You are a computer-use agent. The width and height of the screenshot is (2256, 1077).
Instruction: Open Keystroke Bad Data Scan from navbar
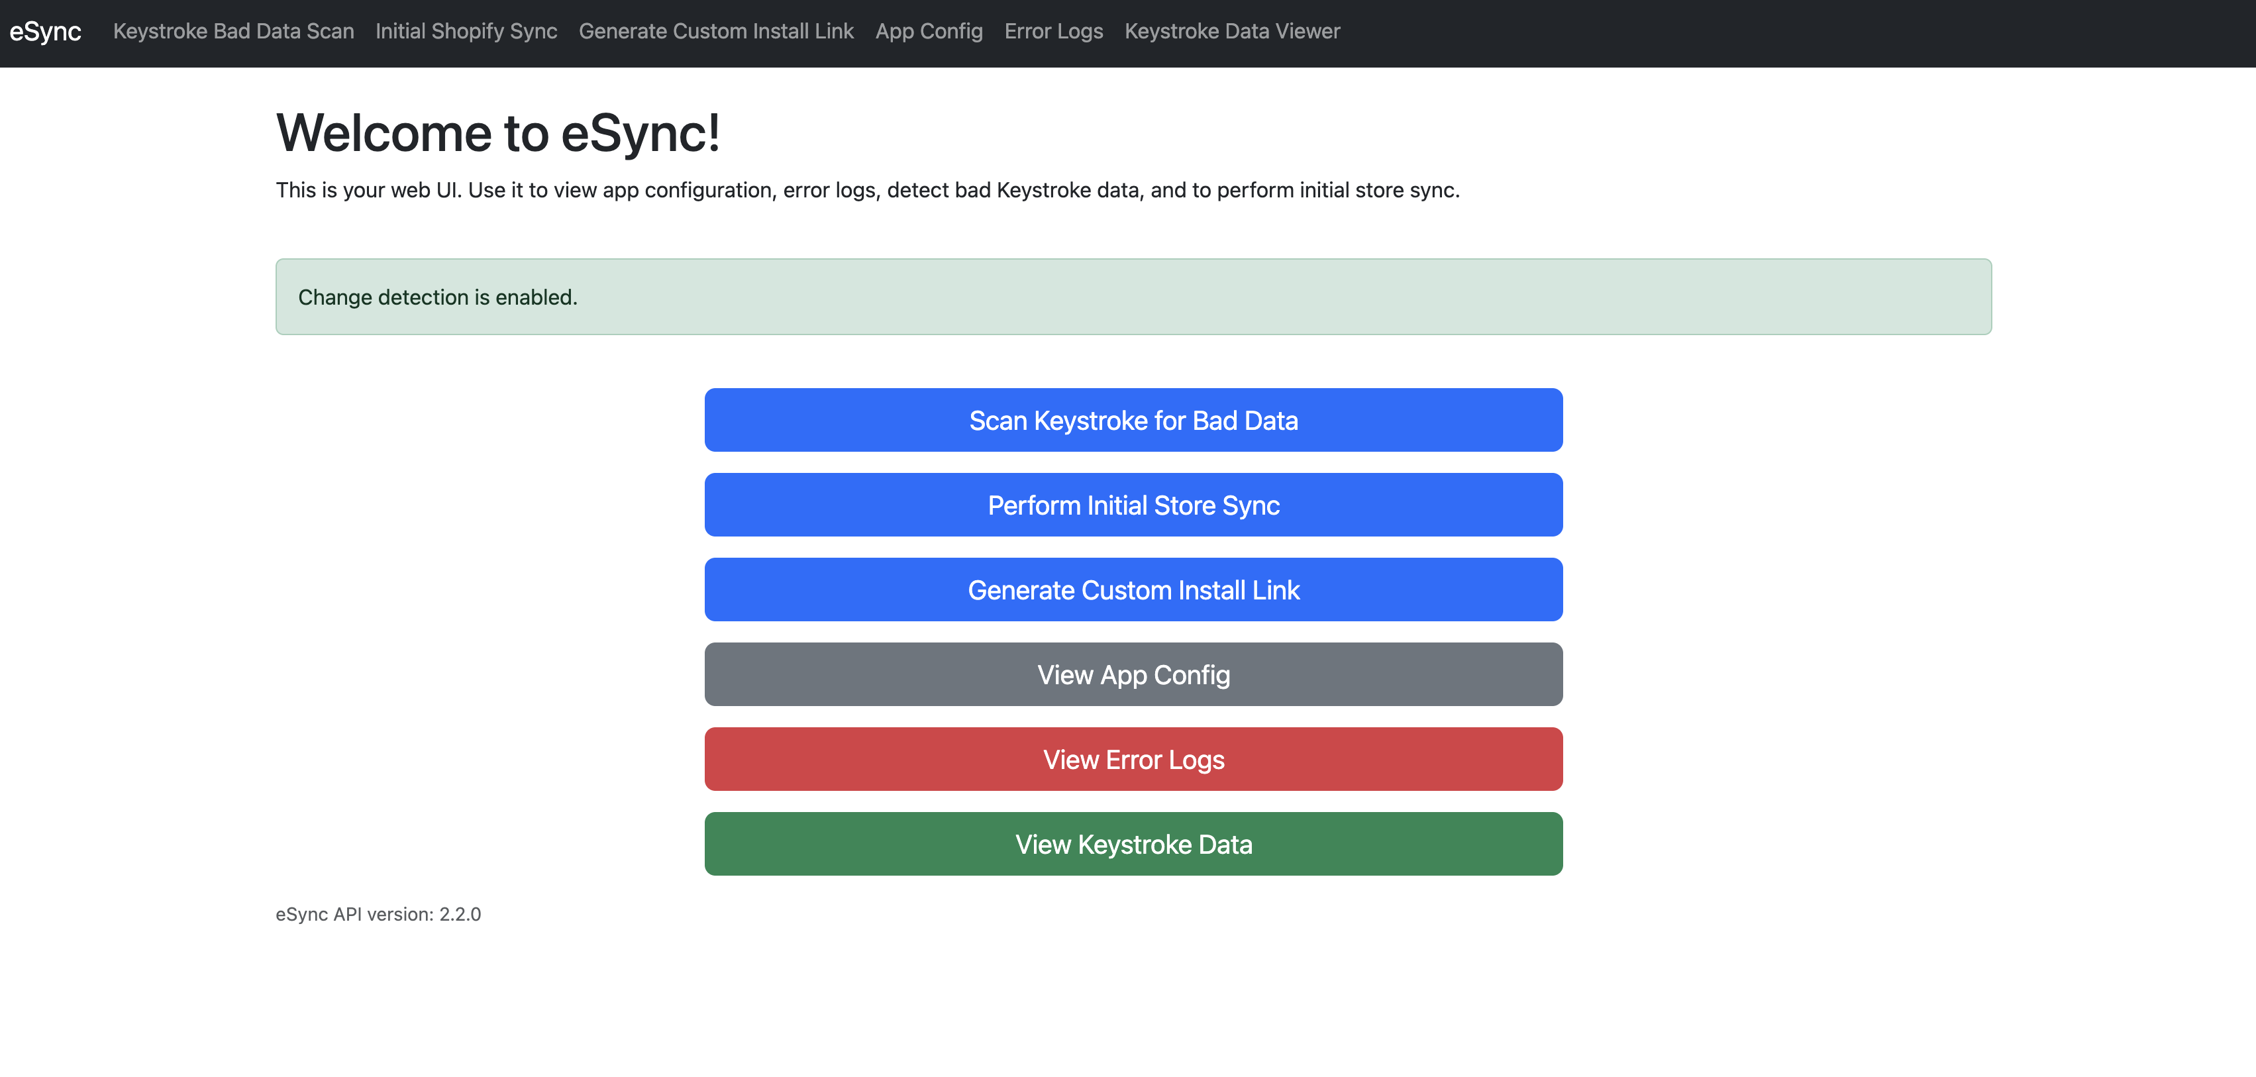pyautogui.click(x=233, y=32)
